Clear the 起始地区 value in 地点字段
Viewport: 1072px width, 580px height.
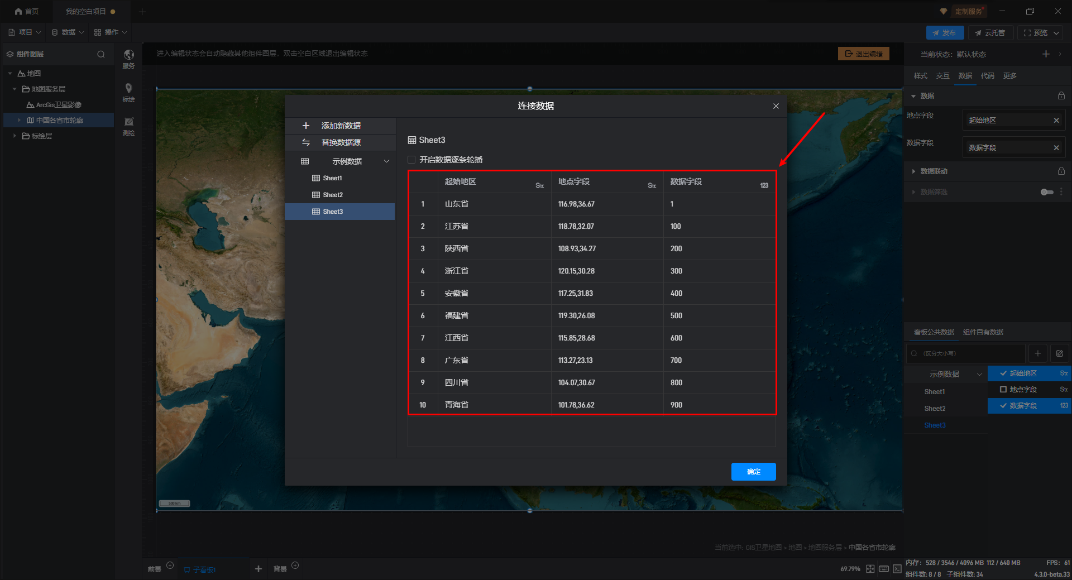(1056, 121)
